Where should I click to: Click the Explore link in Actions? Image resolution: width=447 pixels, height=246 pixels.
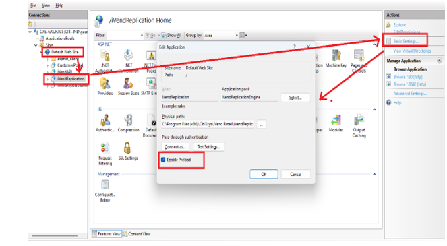(399, 25)
